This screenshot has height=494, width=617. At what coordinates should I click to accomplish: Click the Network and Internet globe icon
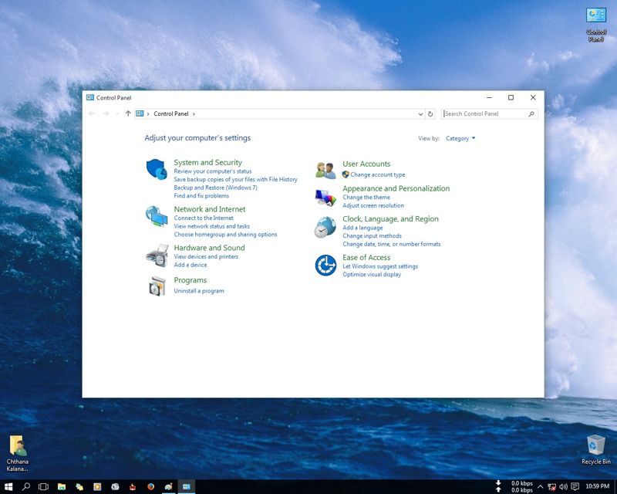(x=157, y=216)
